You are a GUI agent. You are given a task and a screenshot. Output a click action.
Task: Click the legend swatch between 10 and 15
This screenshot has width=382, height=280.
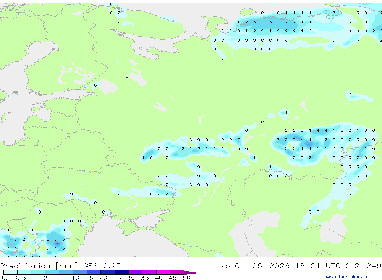tap(80, 272)
